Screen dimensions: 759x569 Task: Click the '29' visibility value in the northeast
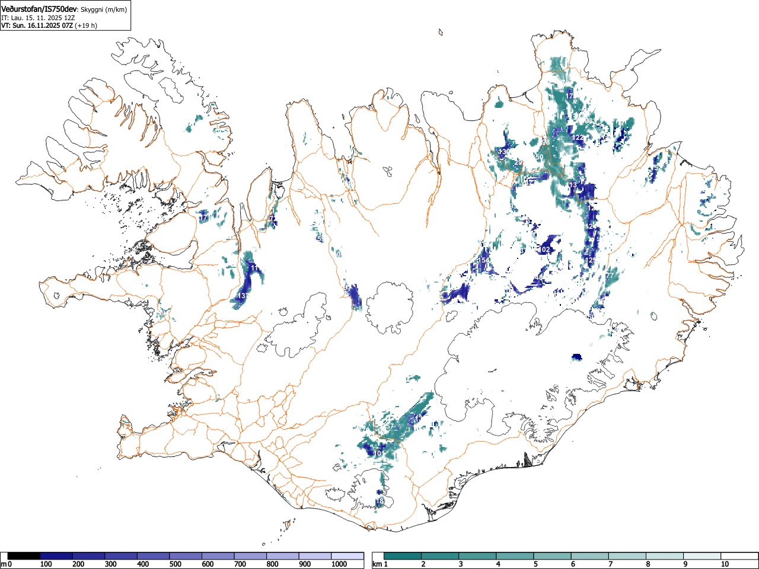518,162
